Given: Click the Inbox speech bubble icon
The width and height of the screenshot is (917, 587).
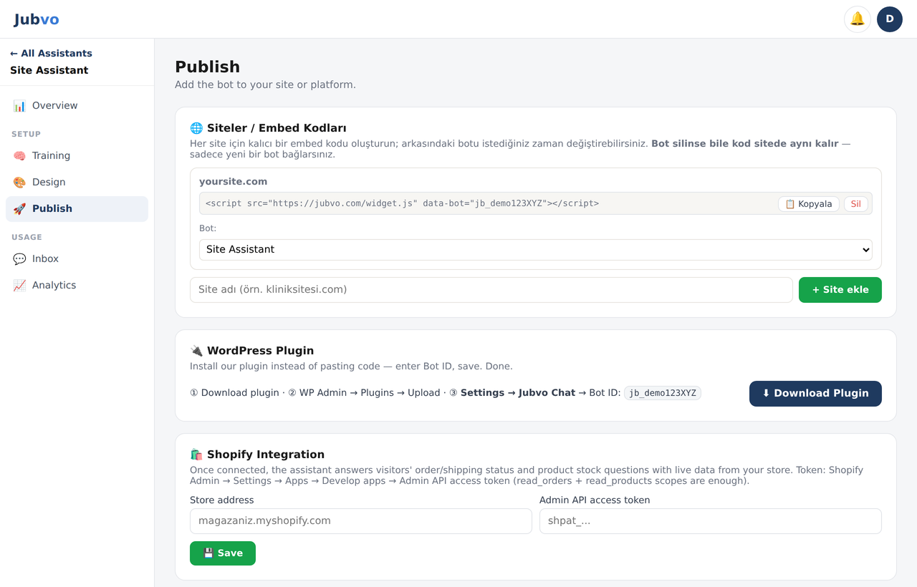Looking at the screenshot, I should [x=19, y=259].
